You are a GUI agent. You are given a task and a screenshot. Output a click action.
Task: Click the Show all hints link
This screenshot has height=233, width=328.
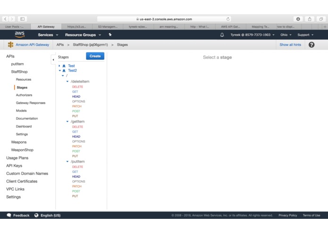(x=290, y=45)
